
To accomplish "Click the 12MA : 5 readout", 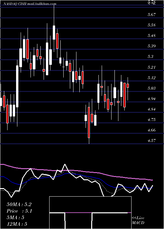I will pos(17,224).
